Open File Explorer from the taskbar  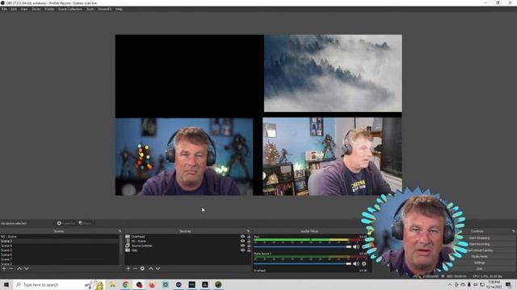pyautogui.click(x=112, y=284)
